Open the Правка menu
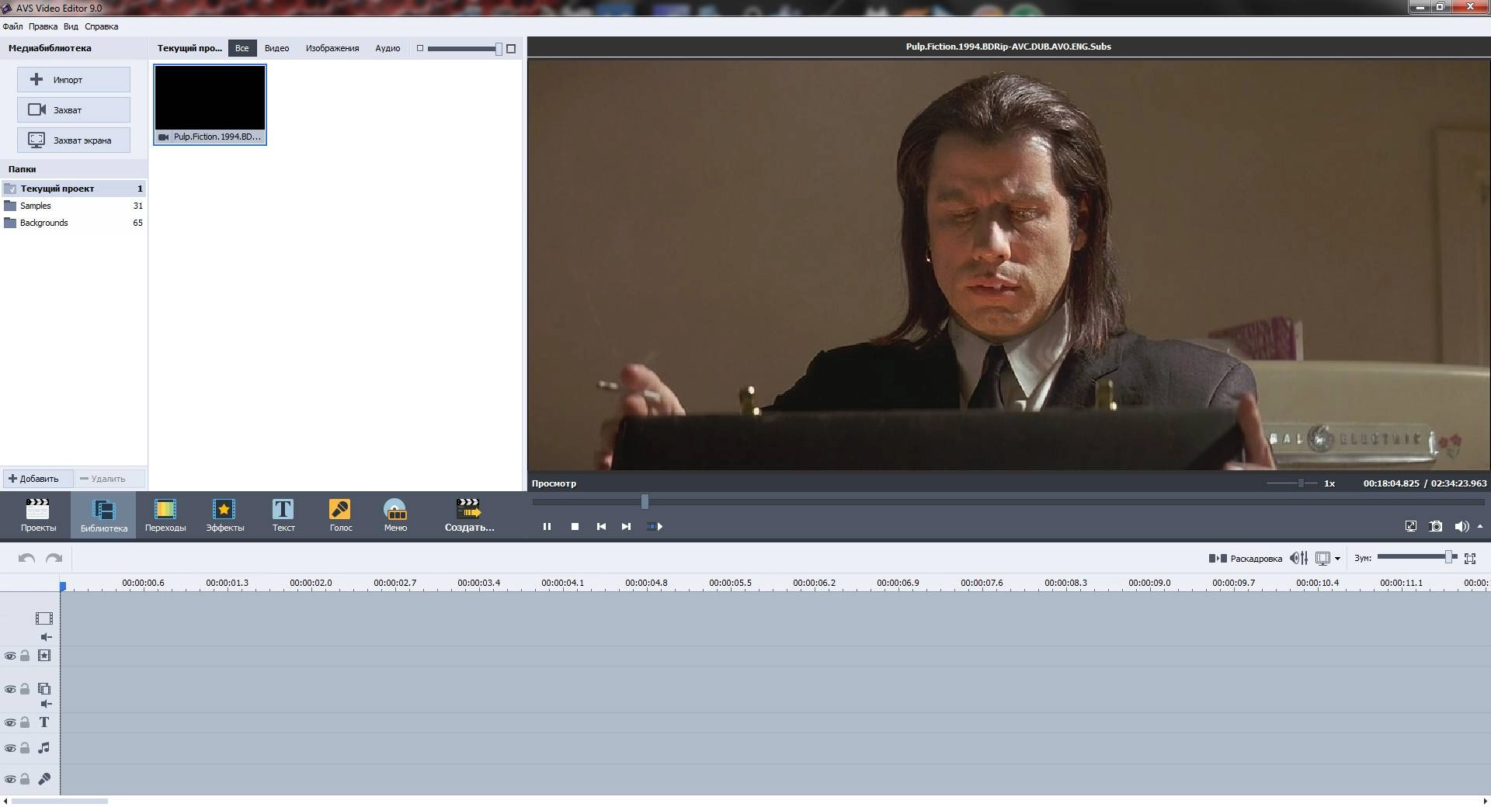The image size is (1491, 807). click(43, 26)
